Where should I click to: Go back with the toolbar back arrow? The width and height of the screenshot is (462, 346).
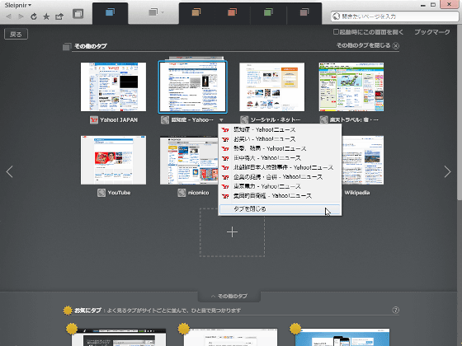coord(8,16)
